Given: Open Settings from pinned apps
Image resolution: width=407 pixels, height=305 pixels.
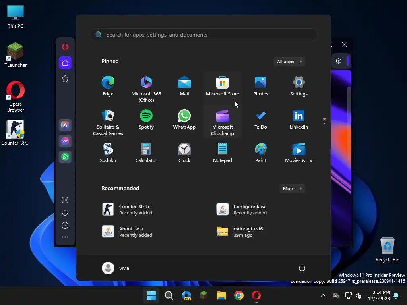Looking at the screenshot, I should coord(299,87).
